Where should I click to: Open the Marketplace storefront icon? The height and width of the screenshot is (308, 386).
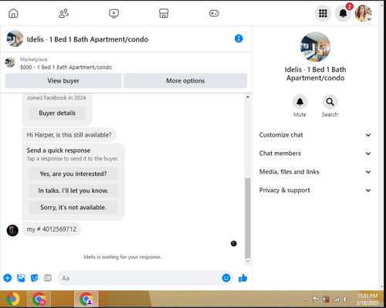(164, 13)
